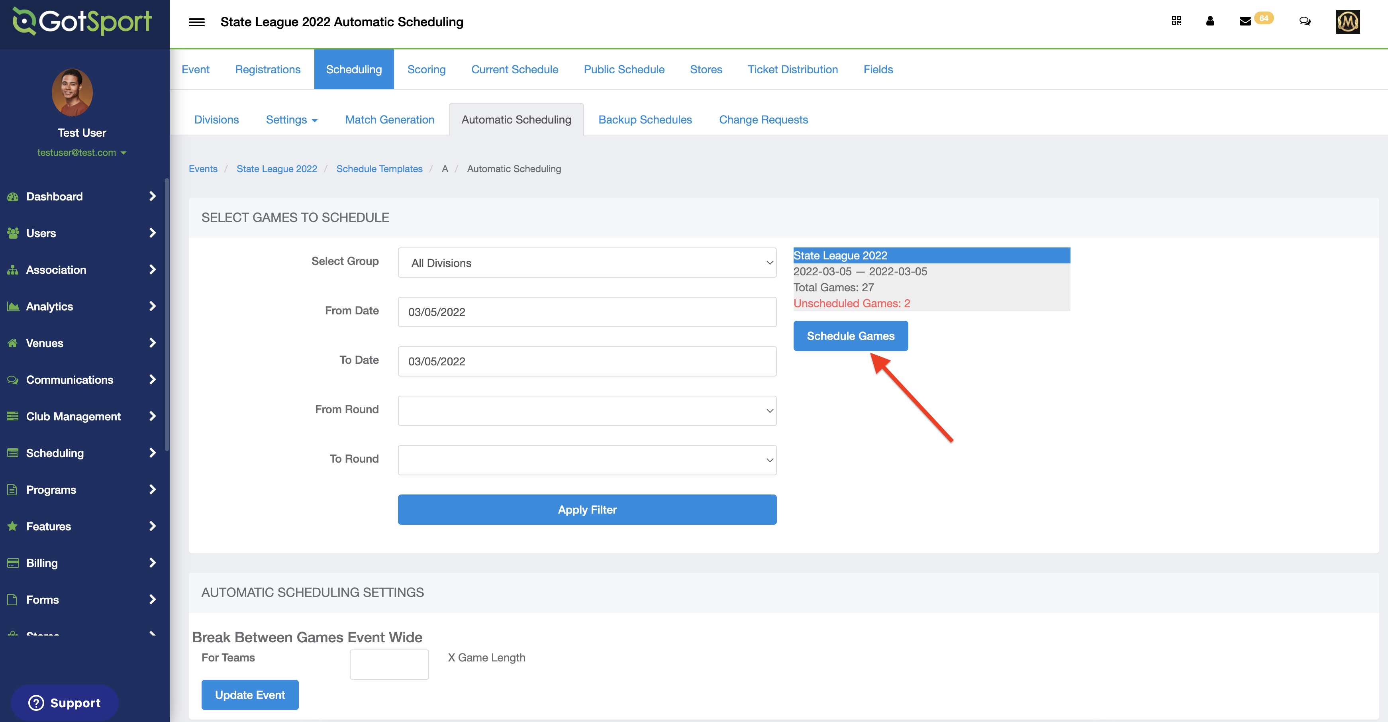Click the Scheduling list icon in sidebar
Viewport: 1388px width, 722px height.
click(13, 453)
